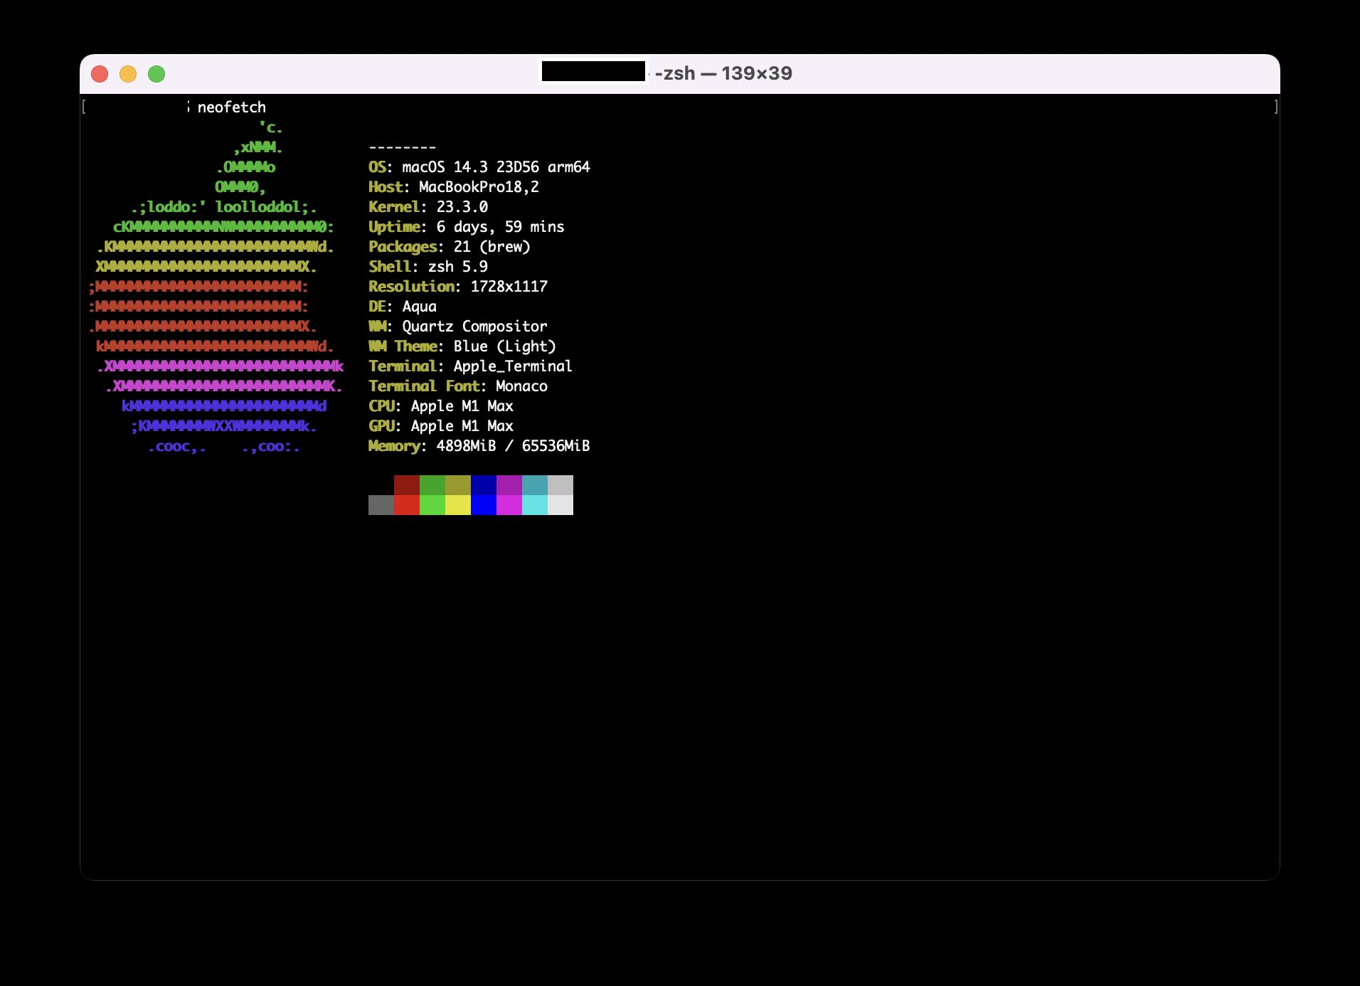Click the "Resolution: 1728x1117" line

pyautogui.click(x=458, y=287)
